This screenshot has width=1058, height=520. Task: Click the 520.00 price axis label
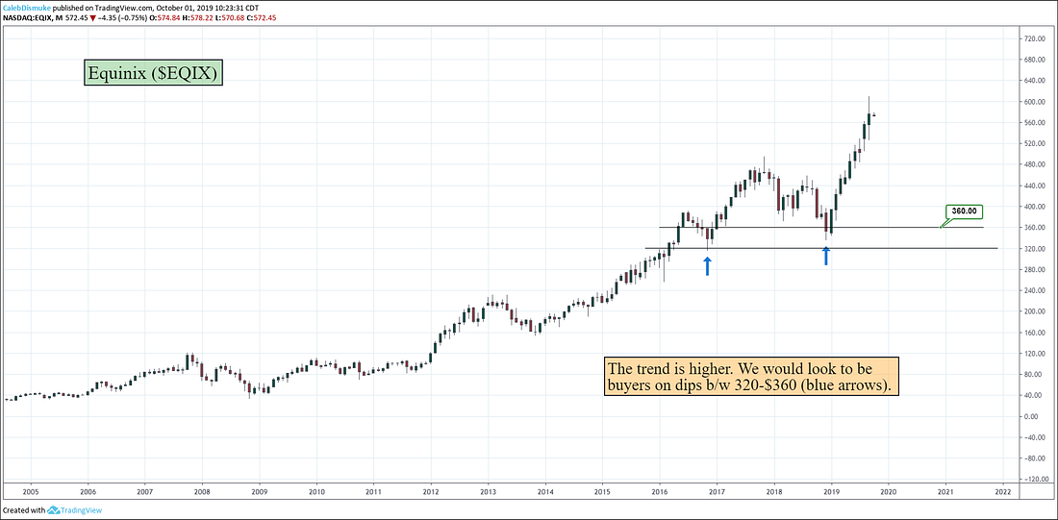point(1035,144)
